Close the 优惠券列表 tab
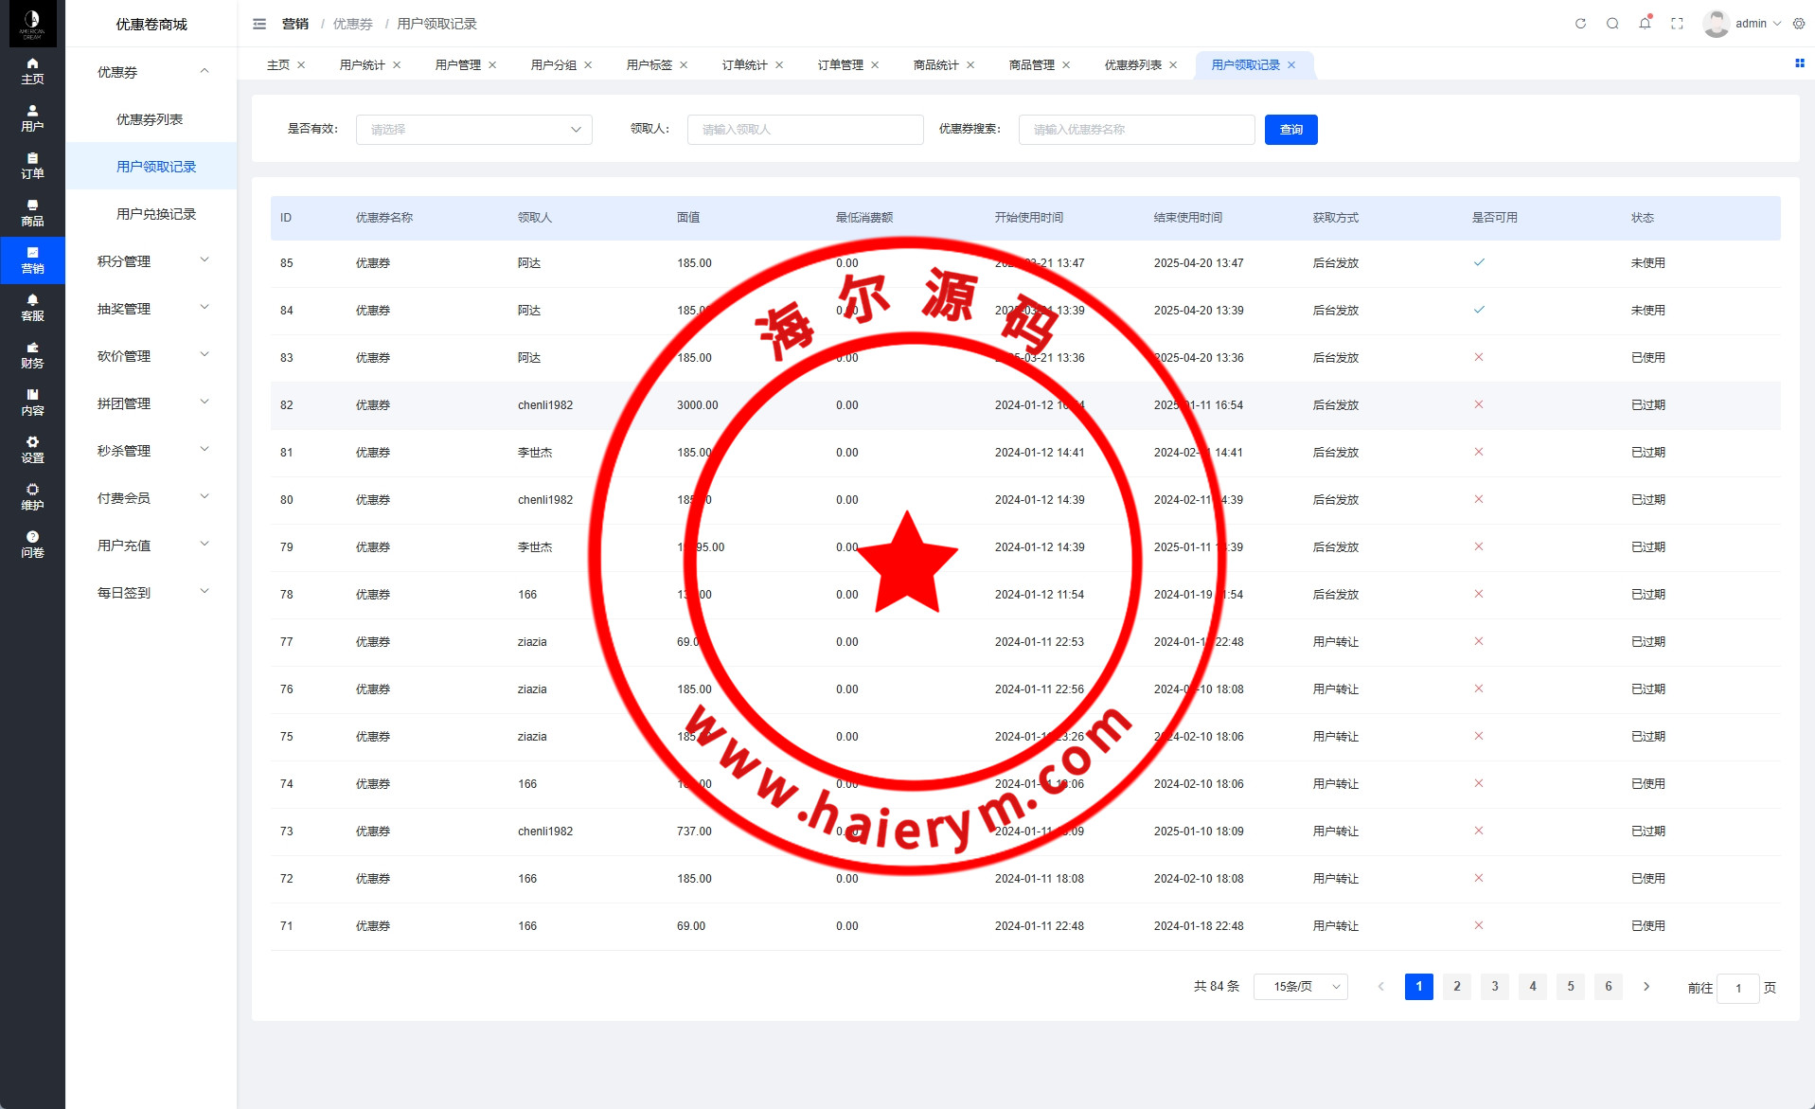Screen dimensions: 1815x1109 (1173, 65)
